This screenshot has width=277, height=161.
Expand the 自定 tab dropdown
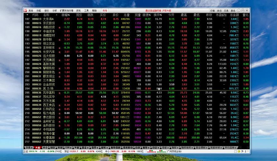[159, 147]
